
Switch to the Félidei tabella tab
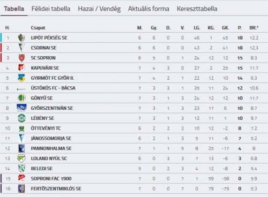(x=51, y=9)
